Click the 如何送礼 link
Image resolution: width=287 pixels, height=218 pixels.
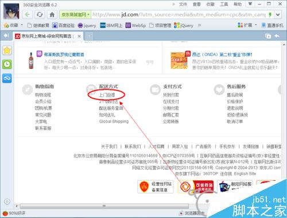[107, 115]
